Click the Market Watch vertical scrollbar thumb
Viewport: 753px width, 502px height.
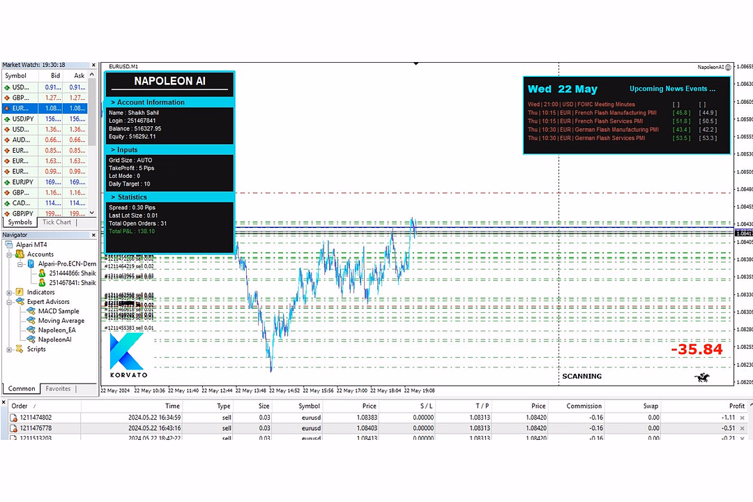[92, 112]
